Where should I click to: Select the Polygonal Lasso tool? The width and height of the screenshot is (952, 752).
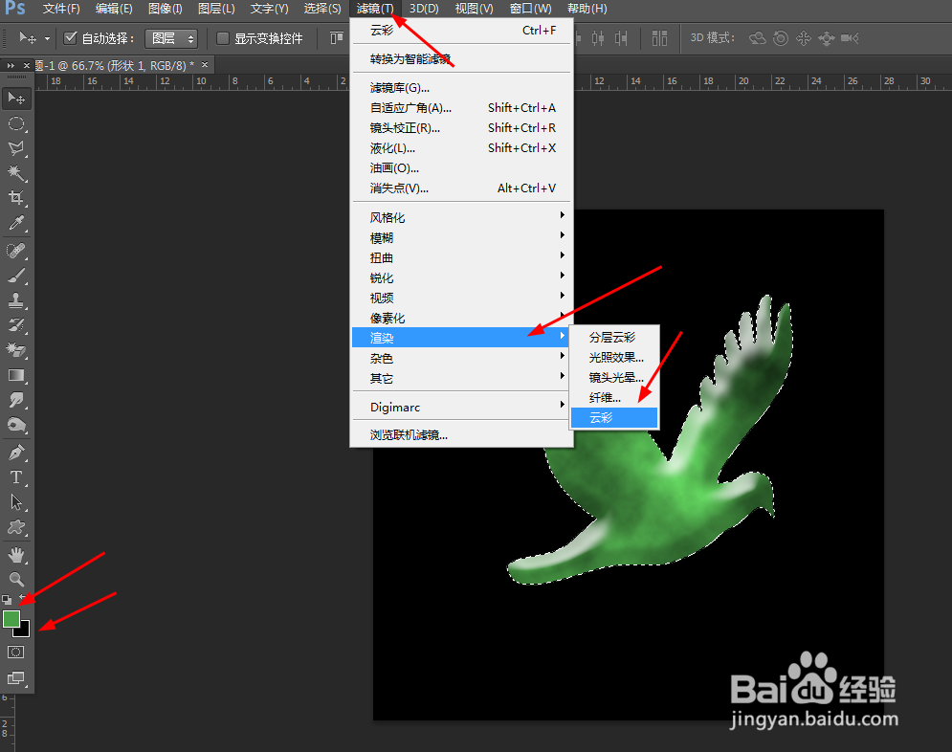(x=16, y=148)
